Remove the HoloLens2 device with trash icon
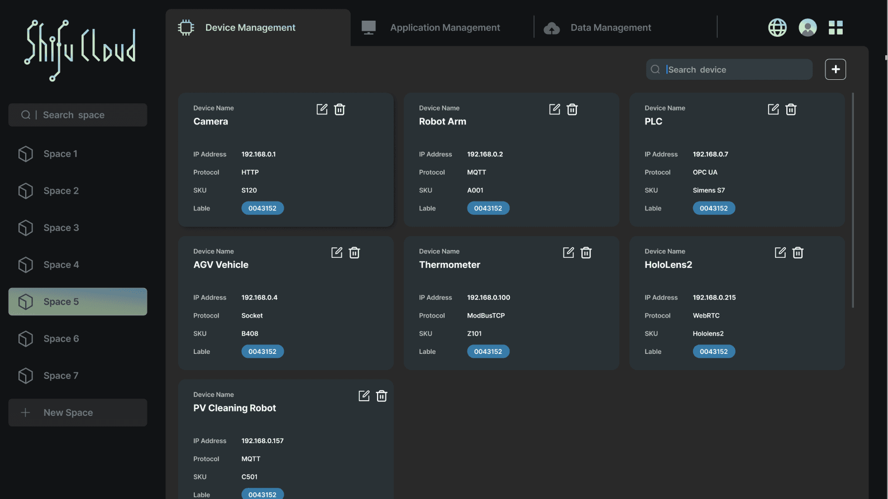This screenshot has height=499, width=888. 798,253
